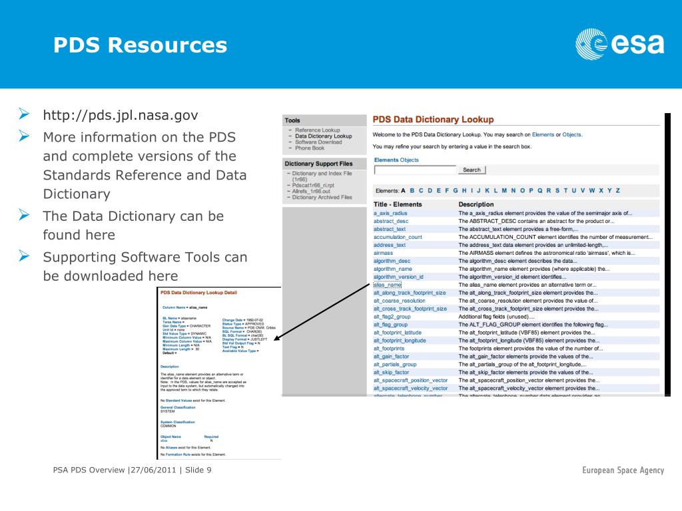The image size is (682, 511).
Task: Open Dictionary and Index File link
Action: point(322,176)
